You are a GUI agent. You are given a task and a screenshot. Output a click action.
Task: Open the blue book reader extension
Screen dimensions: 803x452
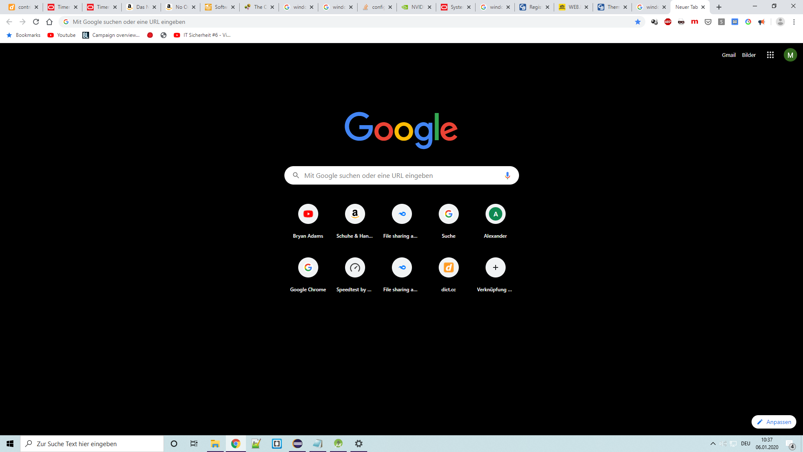(x=735, y=22)
